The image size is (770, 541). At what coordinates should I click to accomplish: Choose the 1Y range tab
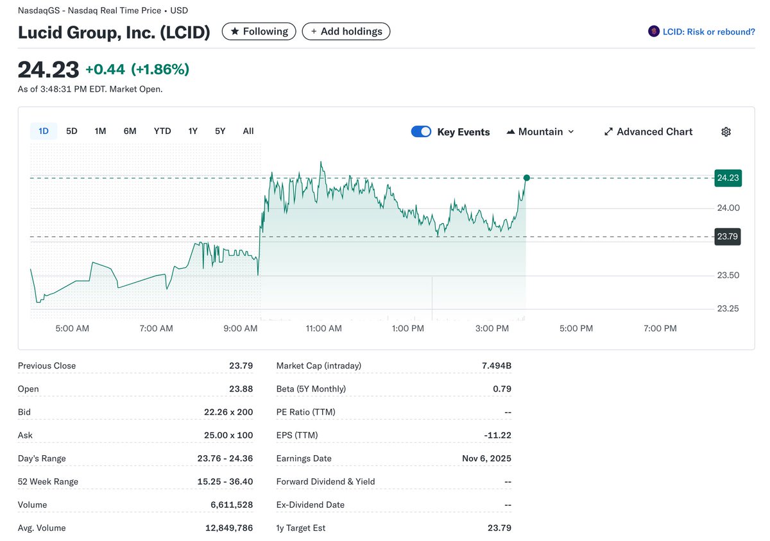pyautogui.click(x=193, y=131)
